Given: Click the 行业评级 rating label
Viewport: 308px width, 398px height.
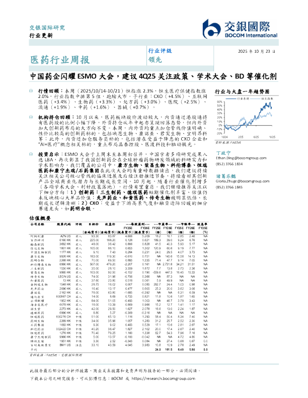Looking at the screenshot, I should [x=160, y=52].
